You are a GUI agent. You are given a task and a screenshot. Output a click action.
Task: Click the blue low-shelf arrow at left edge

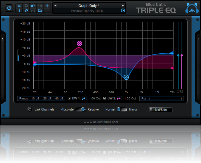click(x=35, y=65)
